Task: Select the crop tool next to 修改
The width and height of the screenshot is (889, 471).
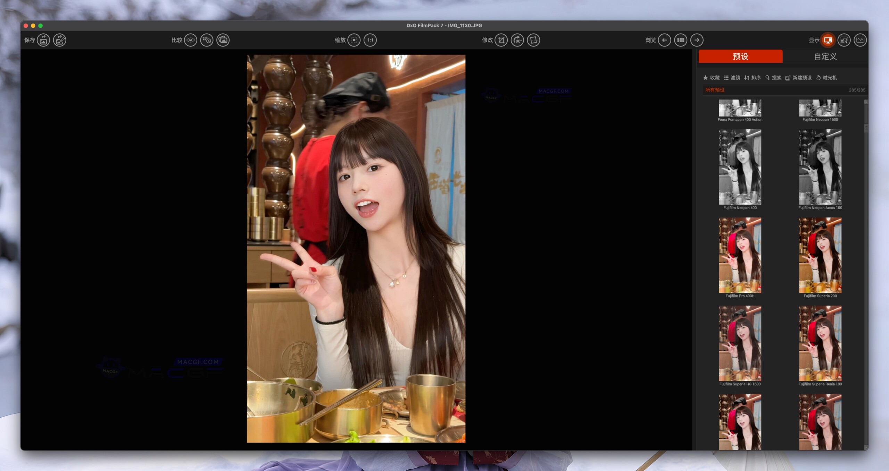Action: click(501, 40)
